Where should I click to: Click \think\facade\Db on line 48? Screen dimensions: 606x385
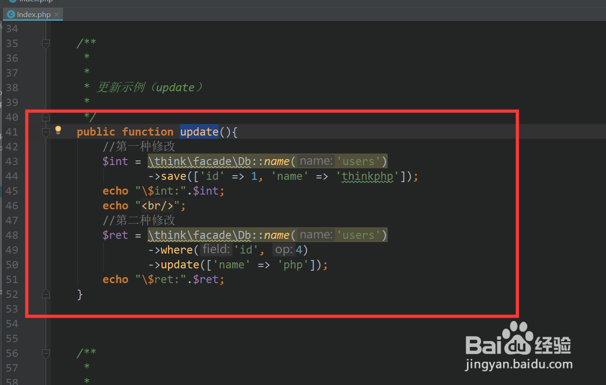coord(199,235)
